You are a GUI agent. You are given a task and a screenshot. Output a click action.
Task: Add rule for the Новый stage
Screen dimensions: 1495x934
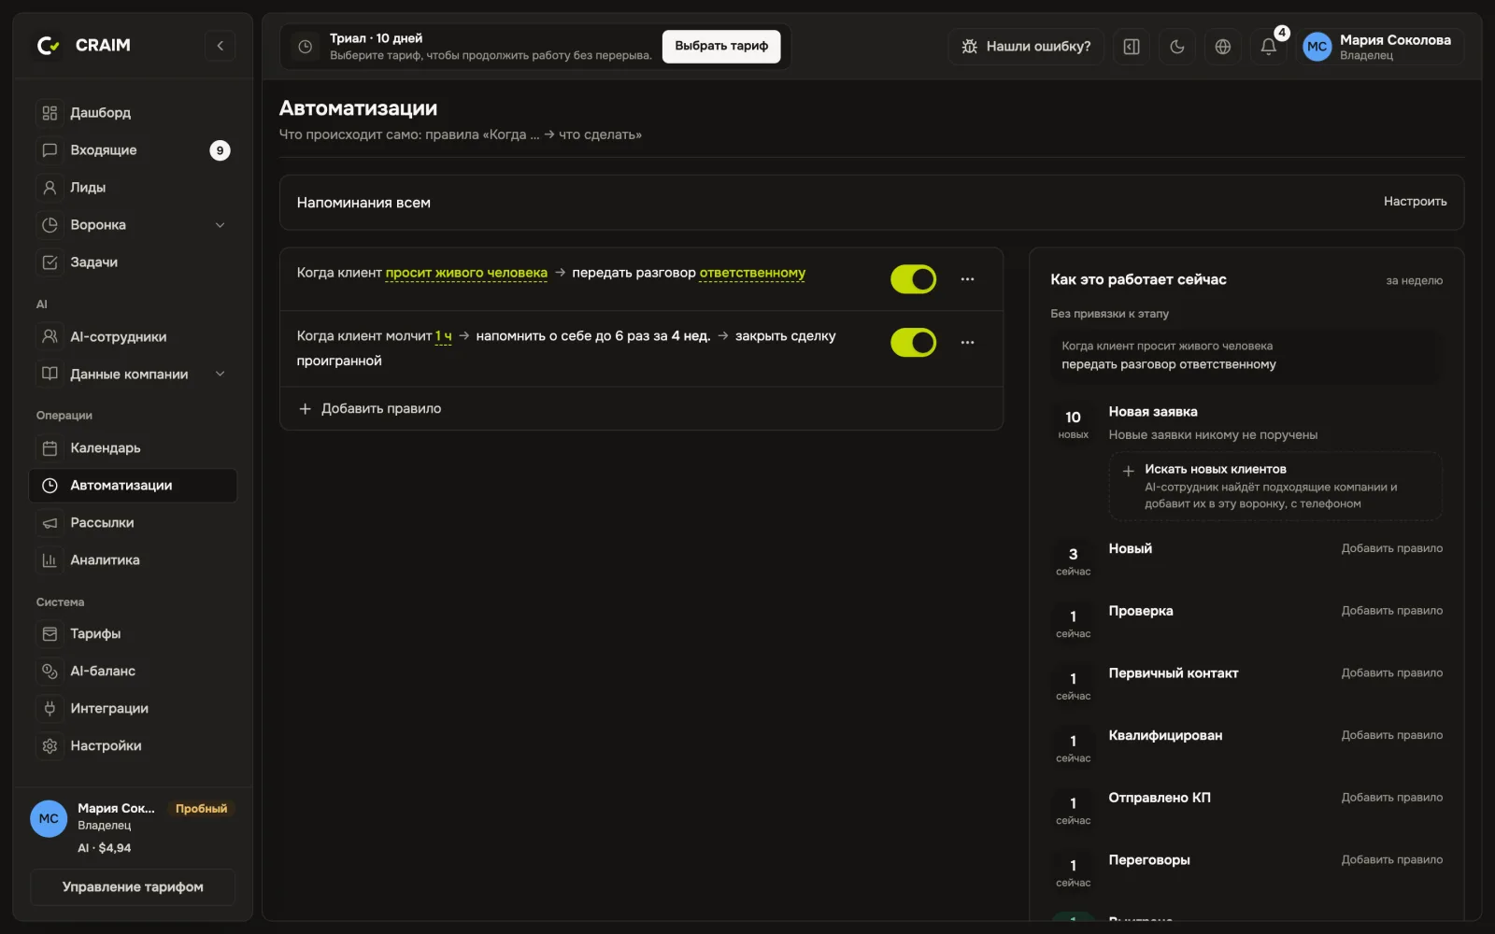click(1391, 549)
